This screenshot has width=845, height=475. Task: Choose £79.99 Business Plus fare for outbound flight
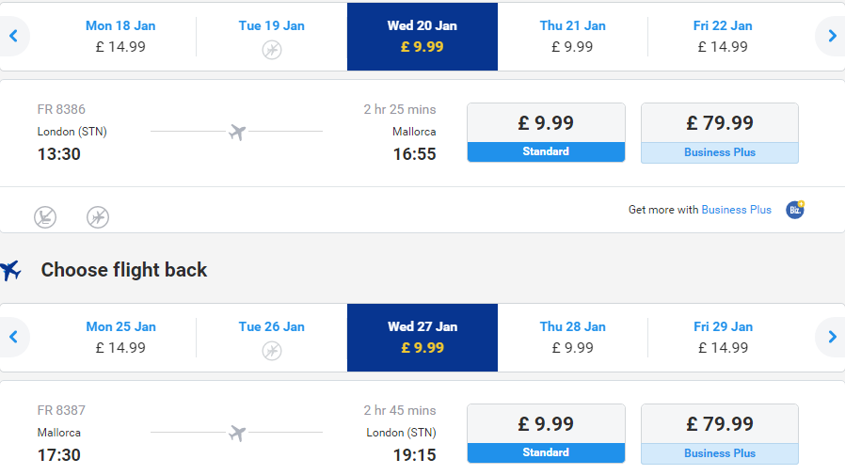[720, 133]
